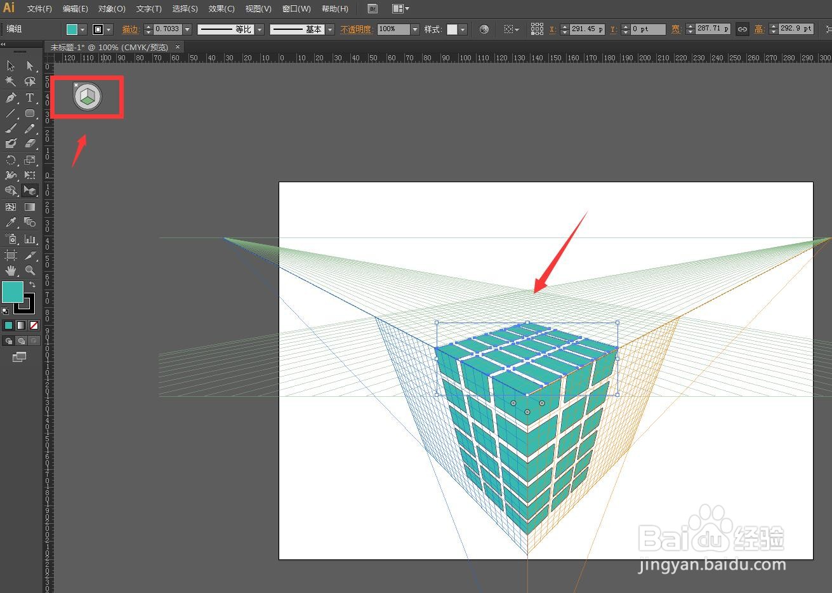Click the plane switching widget cube
Viewport: 832px width, 593px height.
[88, 97]
